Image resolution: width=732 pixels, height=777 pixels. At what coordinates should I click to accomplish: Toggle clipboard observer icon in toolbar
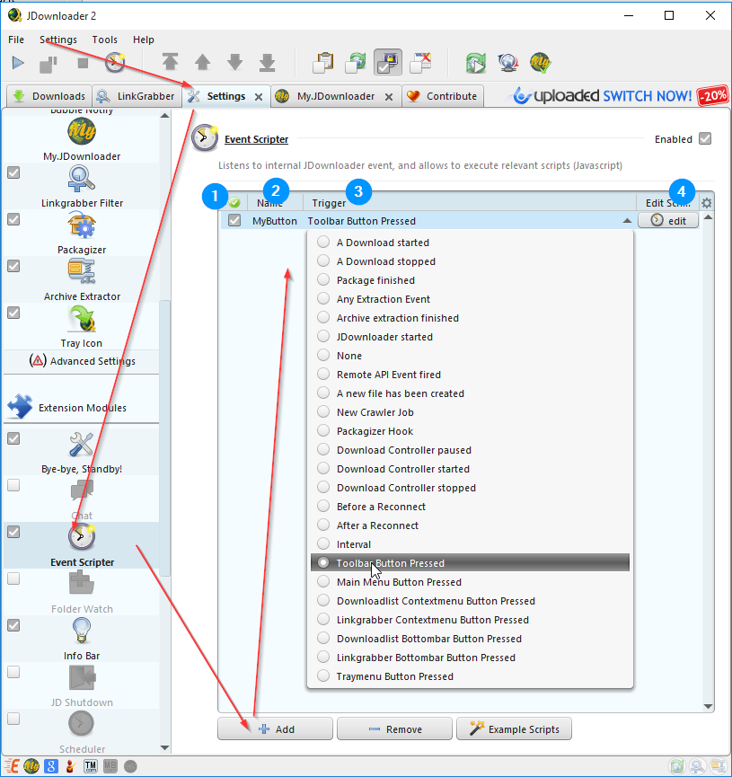(x=323, y=63)
